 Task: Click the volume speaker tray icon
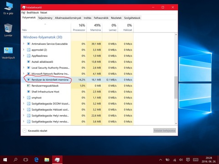tap(181, 160)
